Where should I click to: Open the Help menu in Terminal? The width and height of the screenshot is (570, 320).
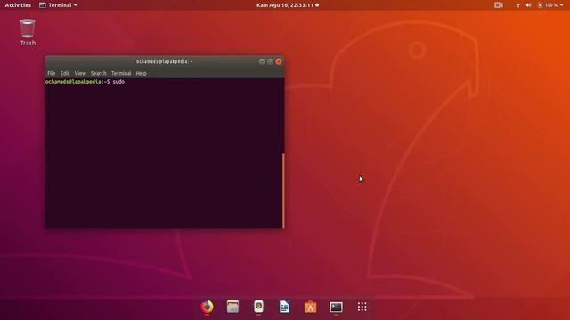point(141,73)
